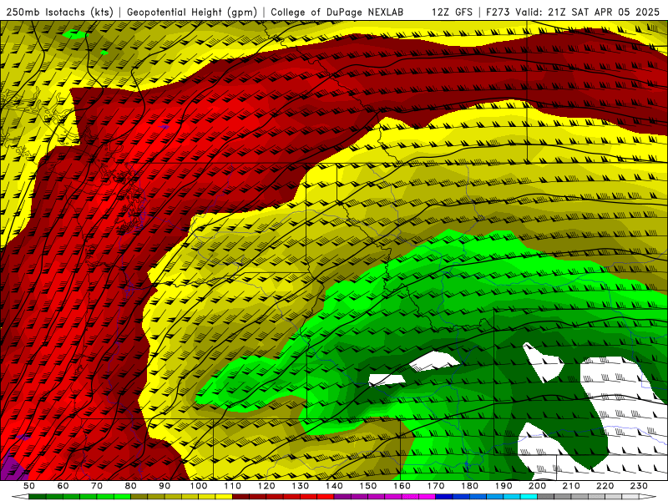The height and width of the screenshot is (501, 668).
Task: Click the 'F273' forecast hour text
Action: 498,13
